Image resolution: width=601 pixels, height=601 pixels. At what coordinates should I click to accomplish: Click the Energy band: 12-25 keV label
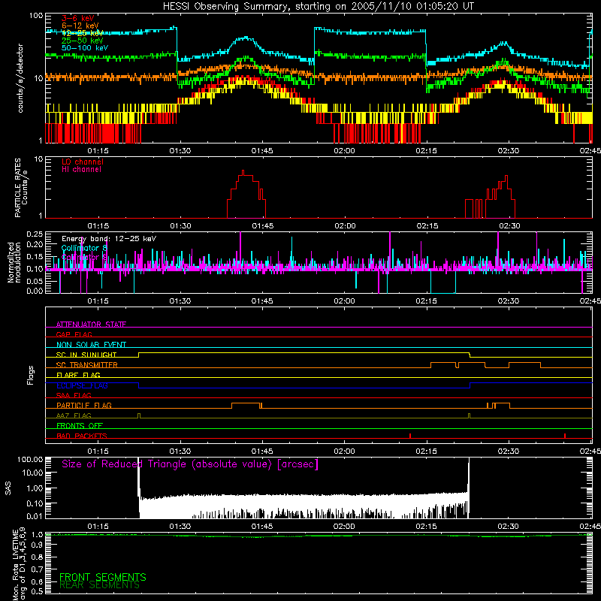pos(109,239)
